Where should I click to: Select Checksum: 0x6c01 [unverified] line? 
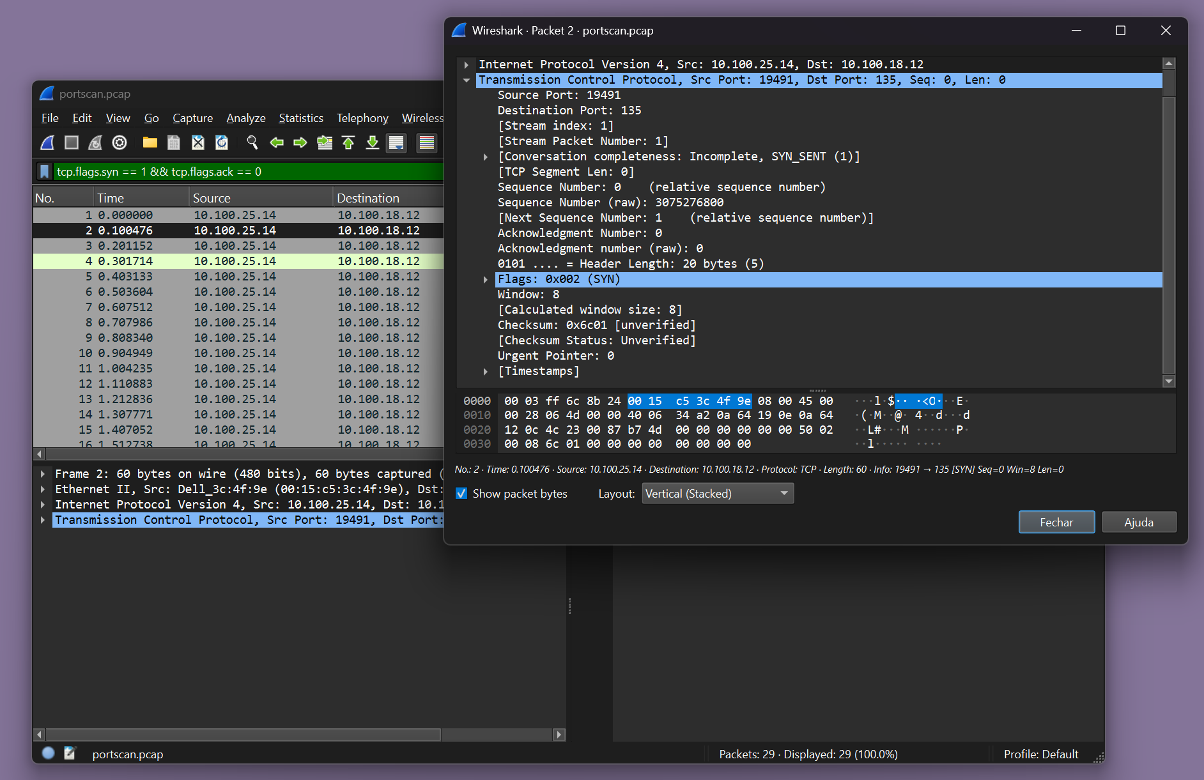tap(597, 325)
